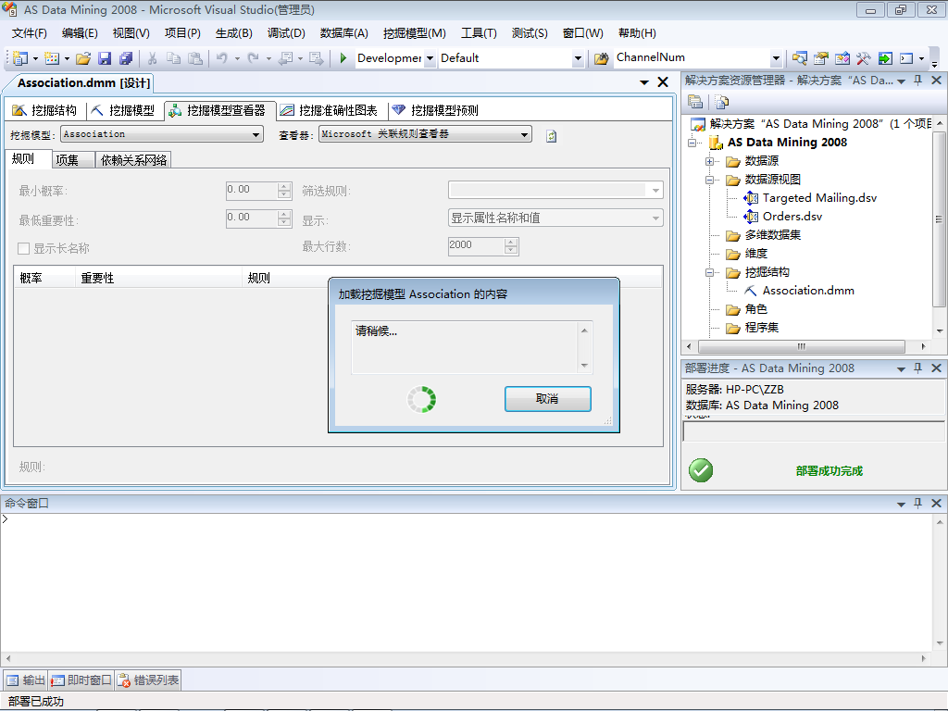Open the 文件(F) menu
Screen dimensions: 948x711
[x=29, y=33]
